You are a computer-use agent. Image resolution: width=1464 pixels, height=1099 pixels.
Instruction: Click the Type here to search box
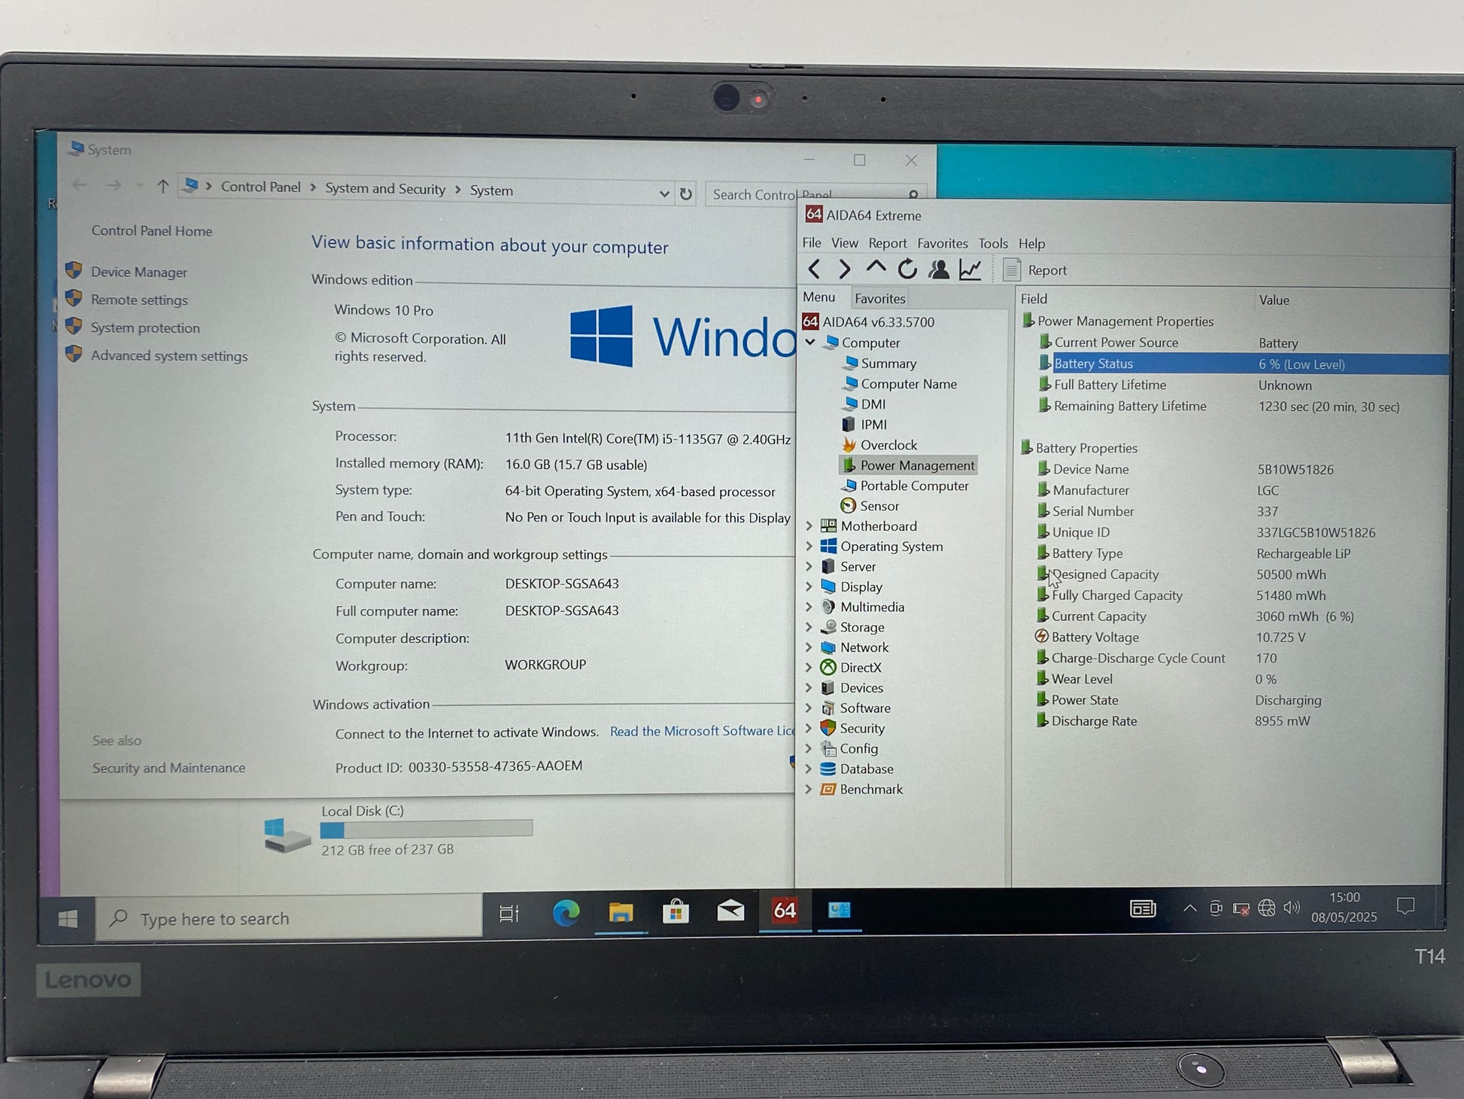point(289,918)
